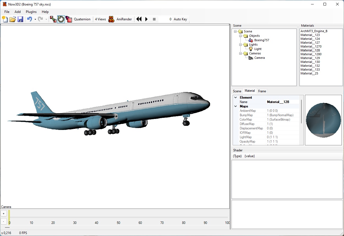
Task: Click the camera icon in the scene tree
Action: click(251, 58)
